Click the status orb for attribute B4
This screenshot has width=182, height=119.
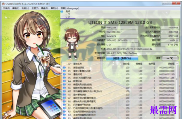pos(64,115)
